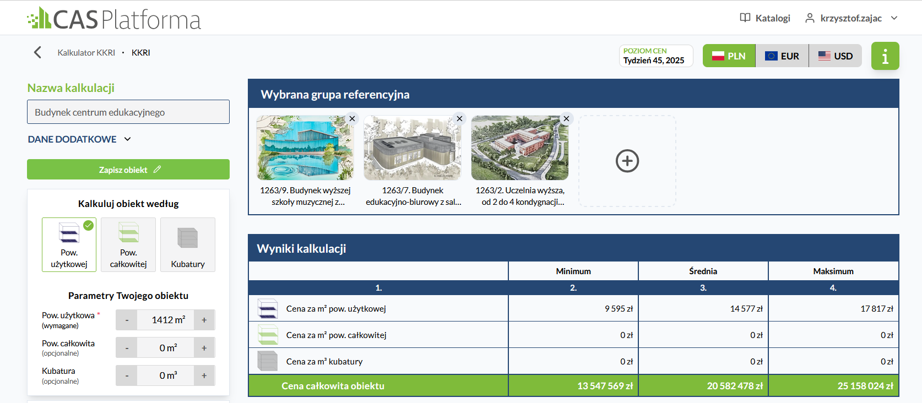Select calculation by Kubatury
Viewport: 922px width, 403px height.
pyautogui.click(x=188, y=244)
